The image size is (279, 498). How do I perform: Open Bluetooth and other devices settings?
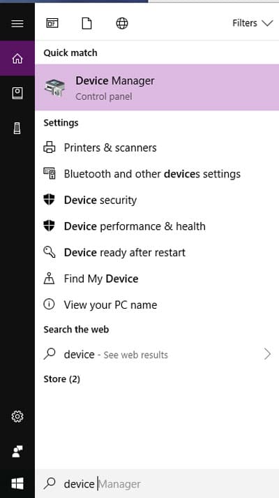157,174
